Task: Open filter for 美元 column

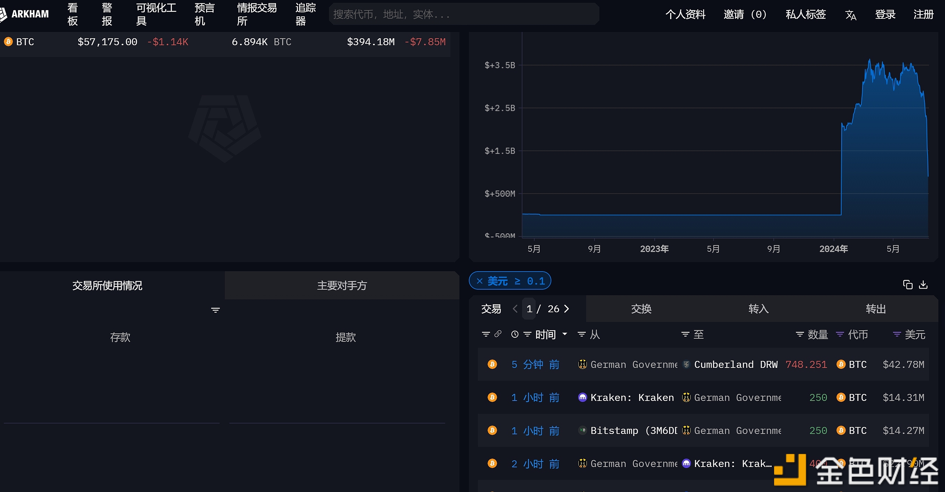Action: (x=897, y=334)
